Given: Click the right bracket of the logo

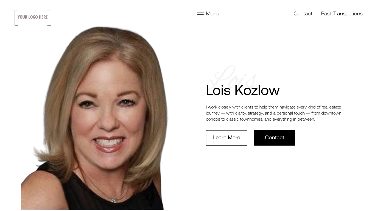Looking at the screenshot, I should click(49, 18).
